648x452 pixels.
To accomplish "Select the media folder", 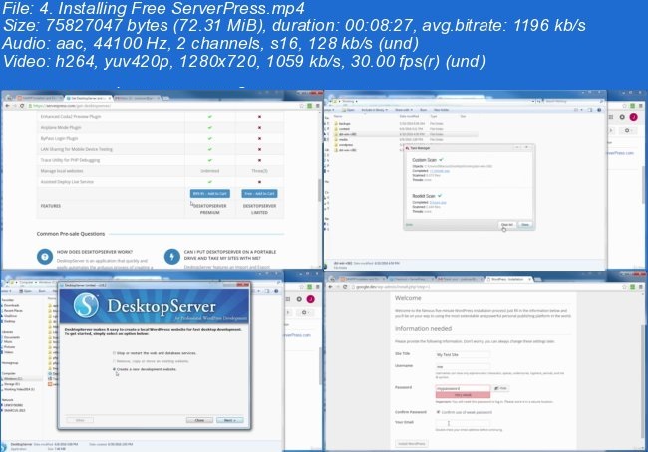I will click(x=343, y=140).
